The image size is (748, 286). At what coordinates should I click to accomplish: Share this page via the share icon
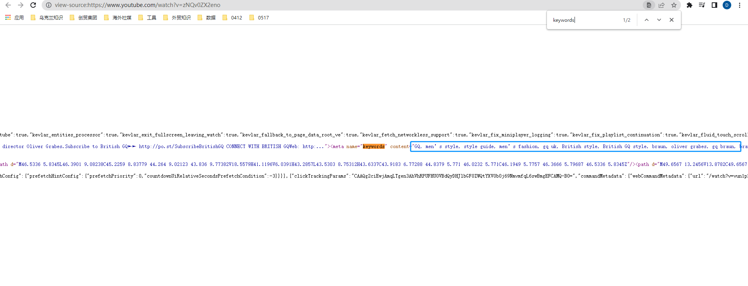(661, 5)
